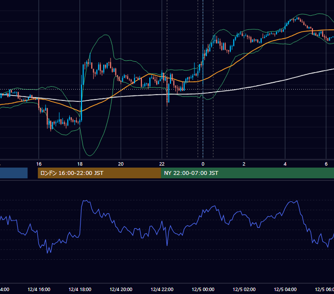Click the 20 hour label on upper axis
This screenshot has width=334, height=294.
pos(121,164)
